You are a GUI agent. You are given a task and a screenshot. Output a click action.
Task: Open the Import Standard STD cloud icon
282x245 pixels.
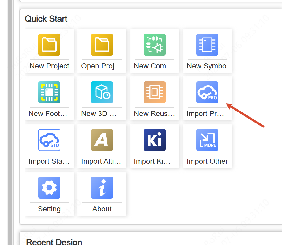pyautogui.click(x=49, y=140)
